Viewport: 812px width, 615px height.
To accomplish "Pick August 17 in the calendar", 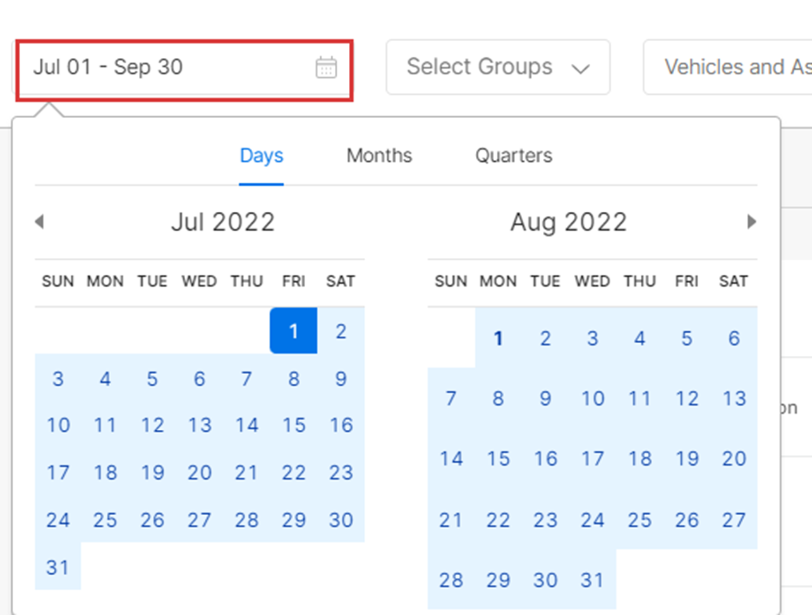I will (592, 458).
